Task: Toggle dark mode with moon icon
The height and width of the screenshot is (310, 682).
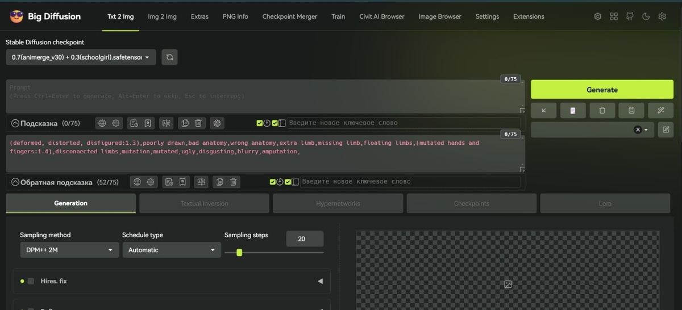Action: click(646, 16)
